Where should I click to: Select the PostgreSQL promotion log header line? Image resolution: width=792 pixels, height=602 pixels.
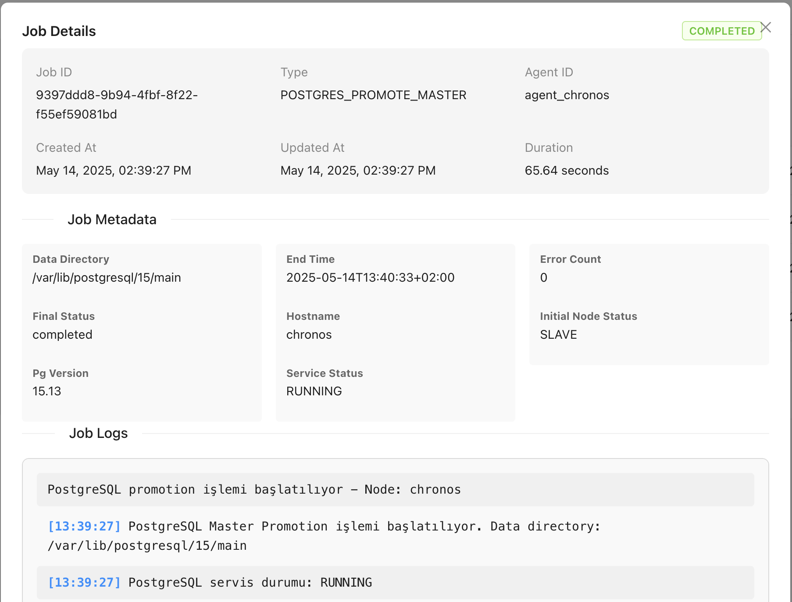(253, 489)
